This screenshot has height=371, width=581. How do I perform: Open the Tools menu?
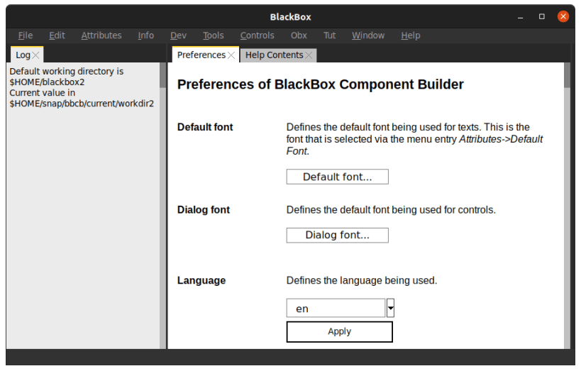(x=213, y=35)
